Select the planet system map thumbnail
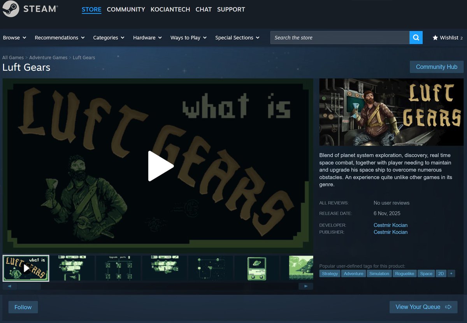The width and height of the screenshot is (467, 323). pos(211,268)
